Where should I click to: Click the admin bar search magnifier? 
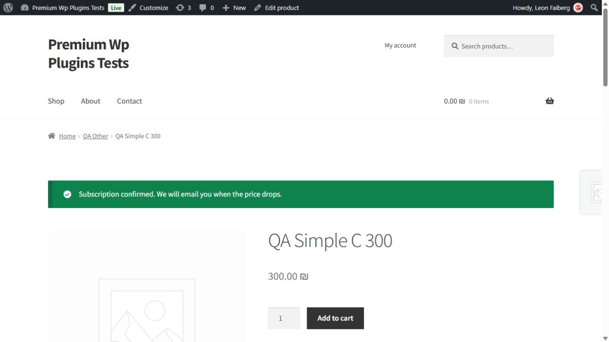(594, 8)
